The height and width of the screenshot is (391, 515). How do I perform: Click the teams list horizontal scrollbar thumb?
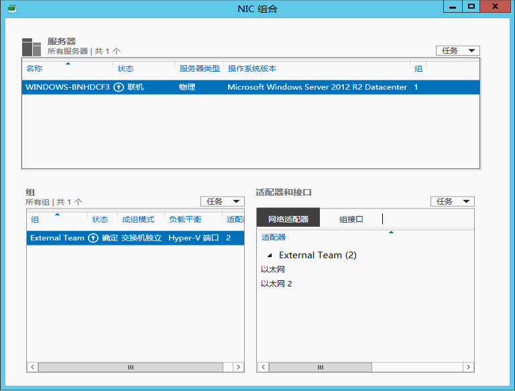click(131, 367)
